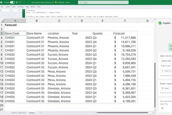Switch to the Contoso - New Stores sheet tab
The height and width of the screenshot is (115, 172).
point(19,113)
